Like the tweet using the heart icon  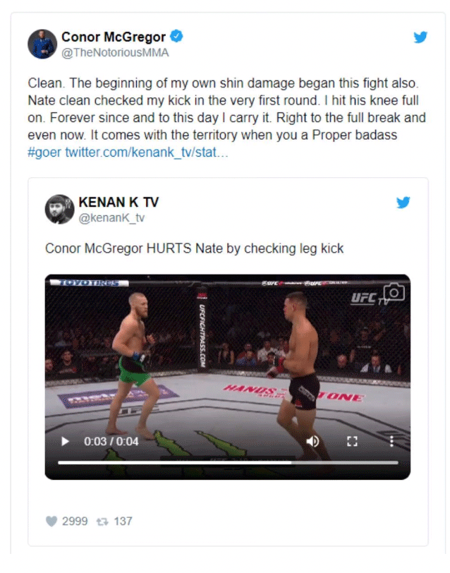pos(51,521)
